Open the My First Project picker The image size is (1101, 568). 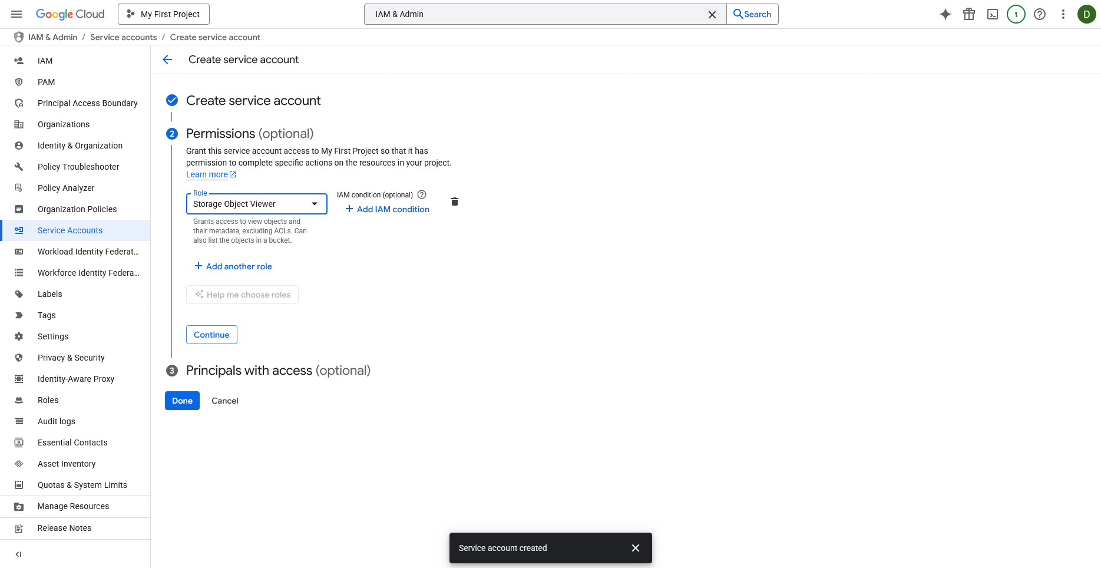click(164, 14)
